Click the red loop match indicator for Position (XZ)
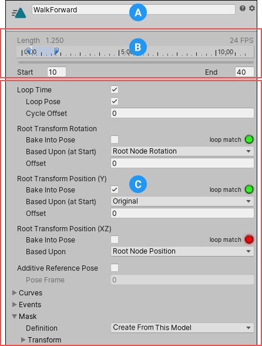Image resolution: width=262 pixels, height=346 pixels. 249,239
